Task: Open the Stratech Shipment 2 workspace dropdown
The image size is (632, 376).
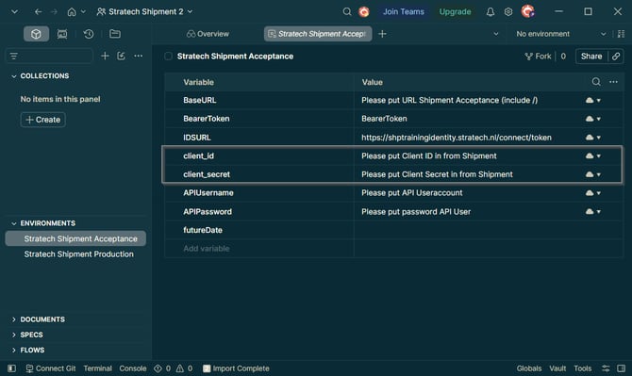Action: click(x=144, y=11)
